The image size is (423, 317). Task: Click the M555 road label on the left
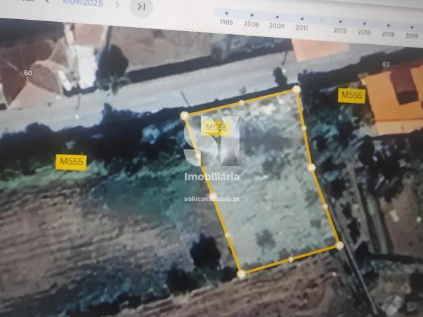(x=71, y=161)
